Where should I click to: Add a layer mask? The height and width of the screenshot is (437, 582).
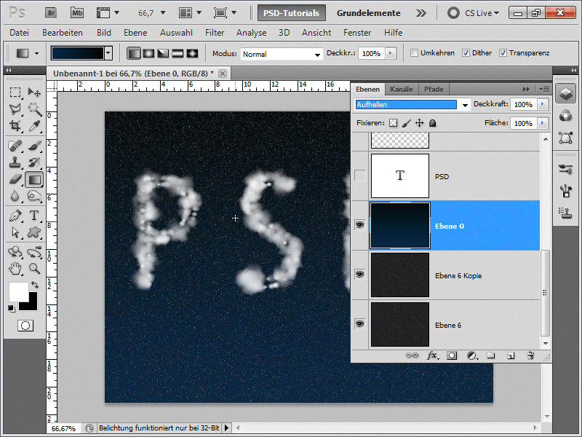452,355
